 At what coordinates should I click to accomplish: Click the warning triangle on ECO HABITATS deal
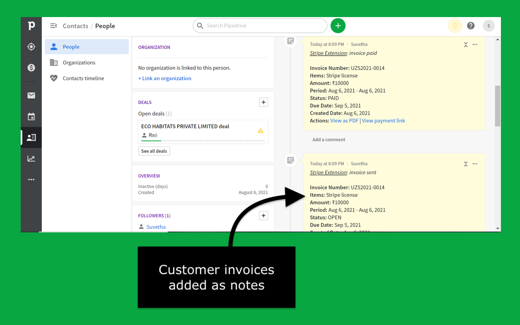(x=260, y=130)
